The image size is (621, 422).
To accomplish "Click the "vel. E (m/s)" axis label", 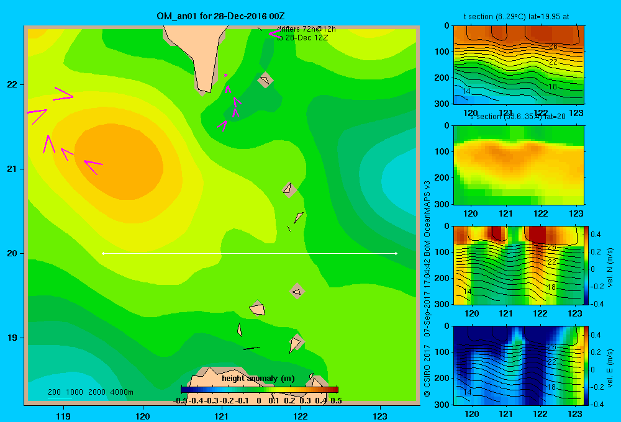I will click(x=610, y=368).
